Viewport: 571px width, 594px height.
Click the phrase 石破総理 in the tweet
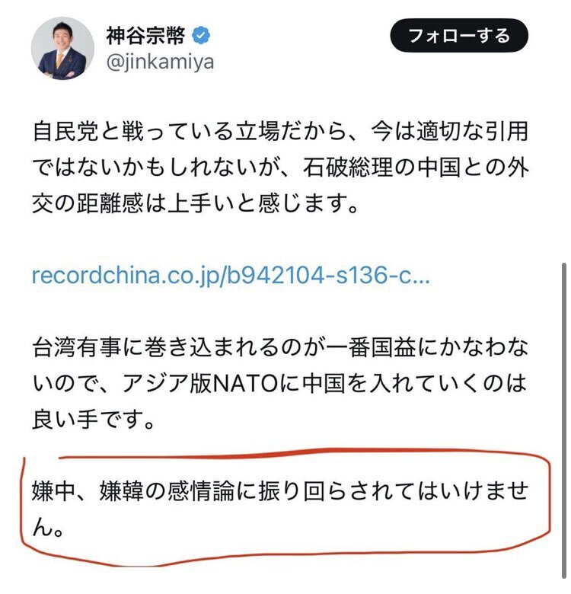pos(348,168)
